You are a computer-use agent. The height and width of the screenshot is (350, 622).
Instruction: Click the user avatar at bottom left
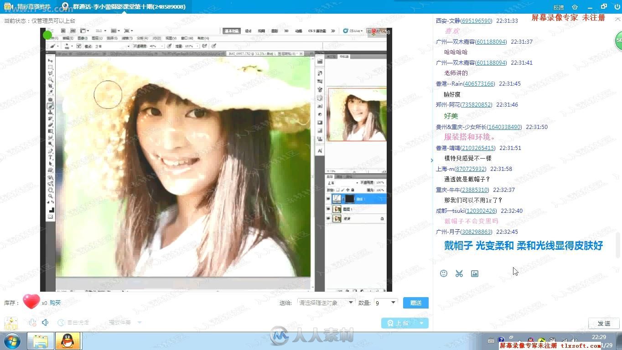point(11,324)
